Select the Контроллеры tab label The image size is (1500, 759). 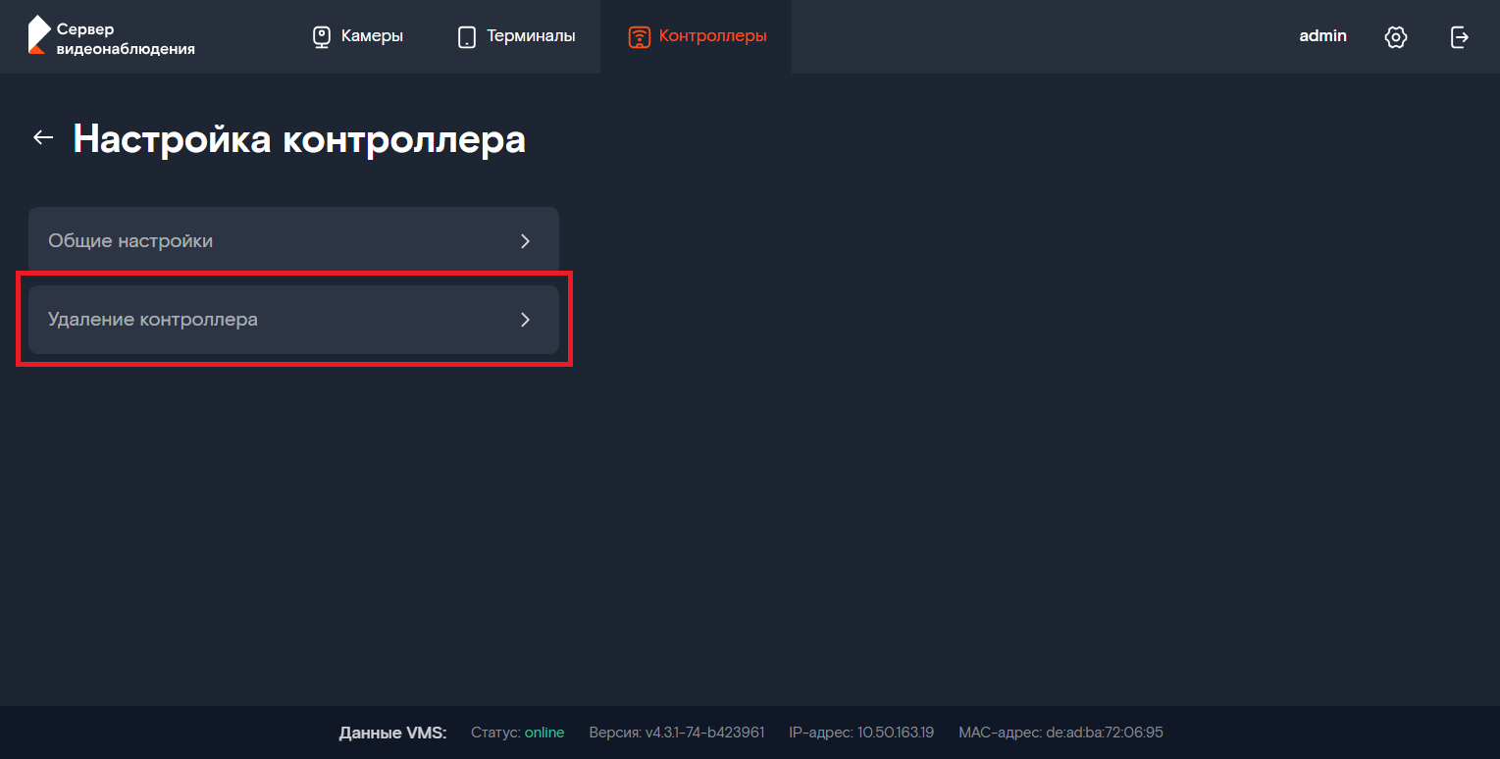[713, 36]
